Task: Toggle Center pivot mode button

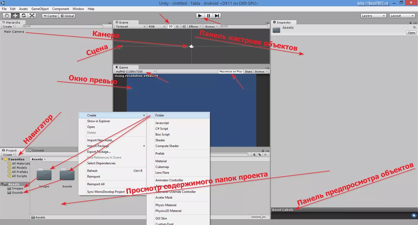Action: coord(50,16)
